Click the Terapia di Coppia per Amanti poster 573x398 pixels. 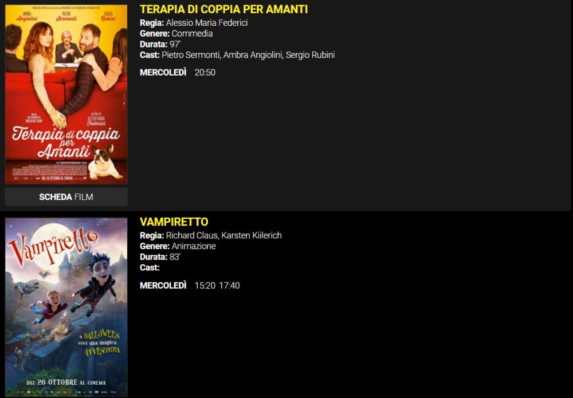66,94
